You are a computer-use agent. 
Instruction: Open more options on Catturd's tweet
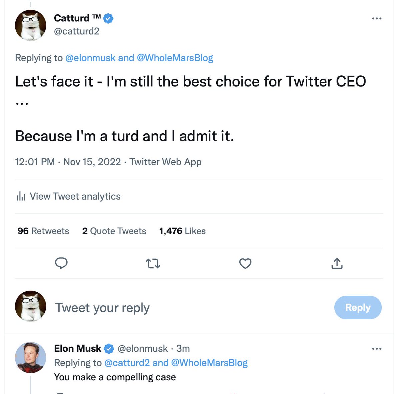pyautogui.click(x=377, y=18)
